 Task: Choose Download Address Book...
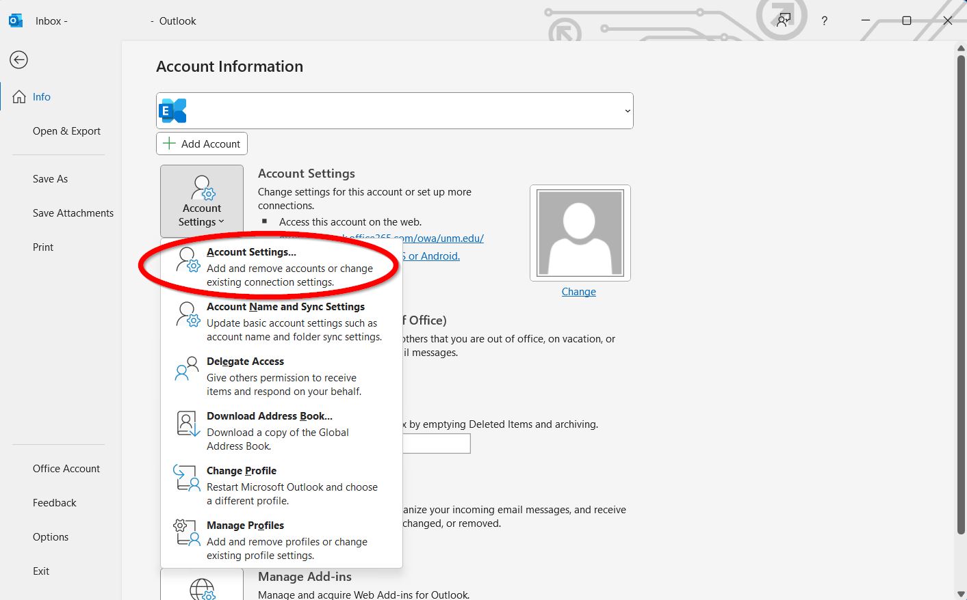(281, 431)
